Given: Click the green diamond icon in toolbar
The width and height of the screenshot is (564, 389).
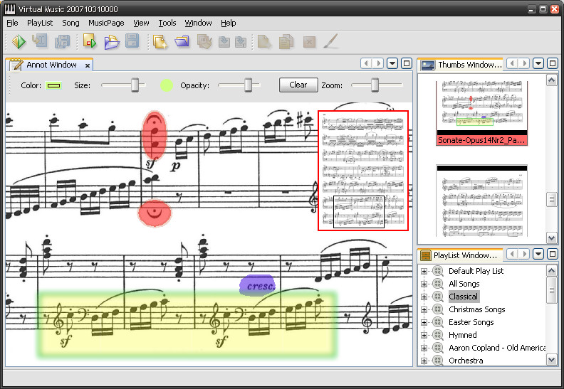Looking at the screenshot, I should (19, 42).
